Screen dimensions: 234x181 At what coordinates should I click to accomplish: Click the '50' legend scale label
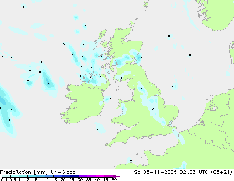click(114, 180)
